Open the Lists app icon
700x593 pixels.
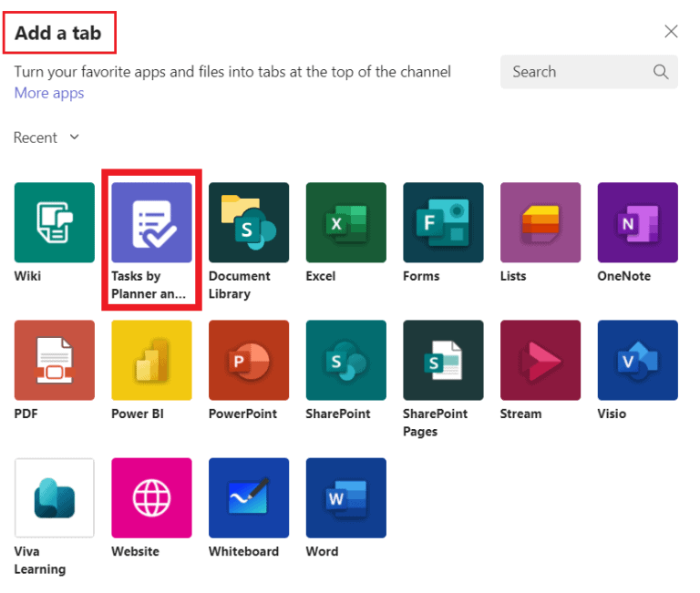(x=540, y=222)
